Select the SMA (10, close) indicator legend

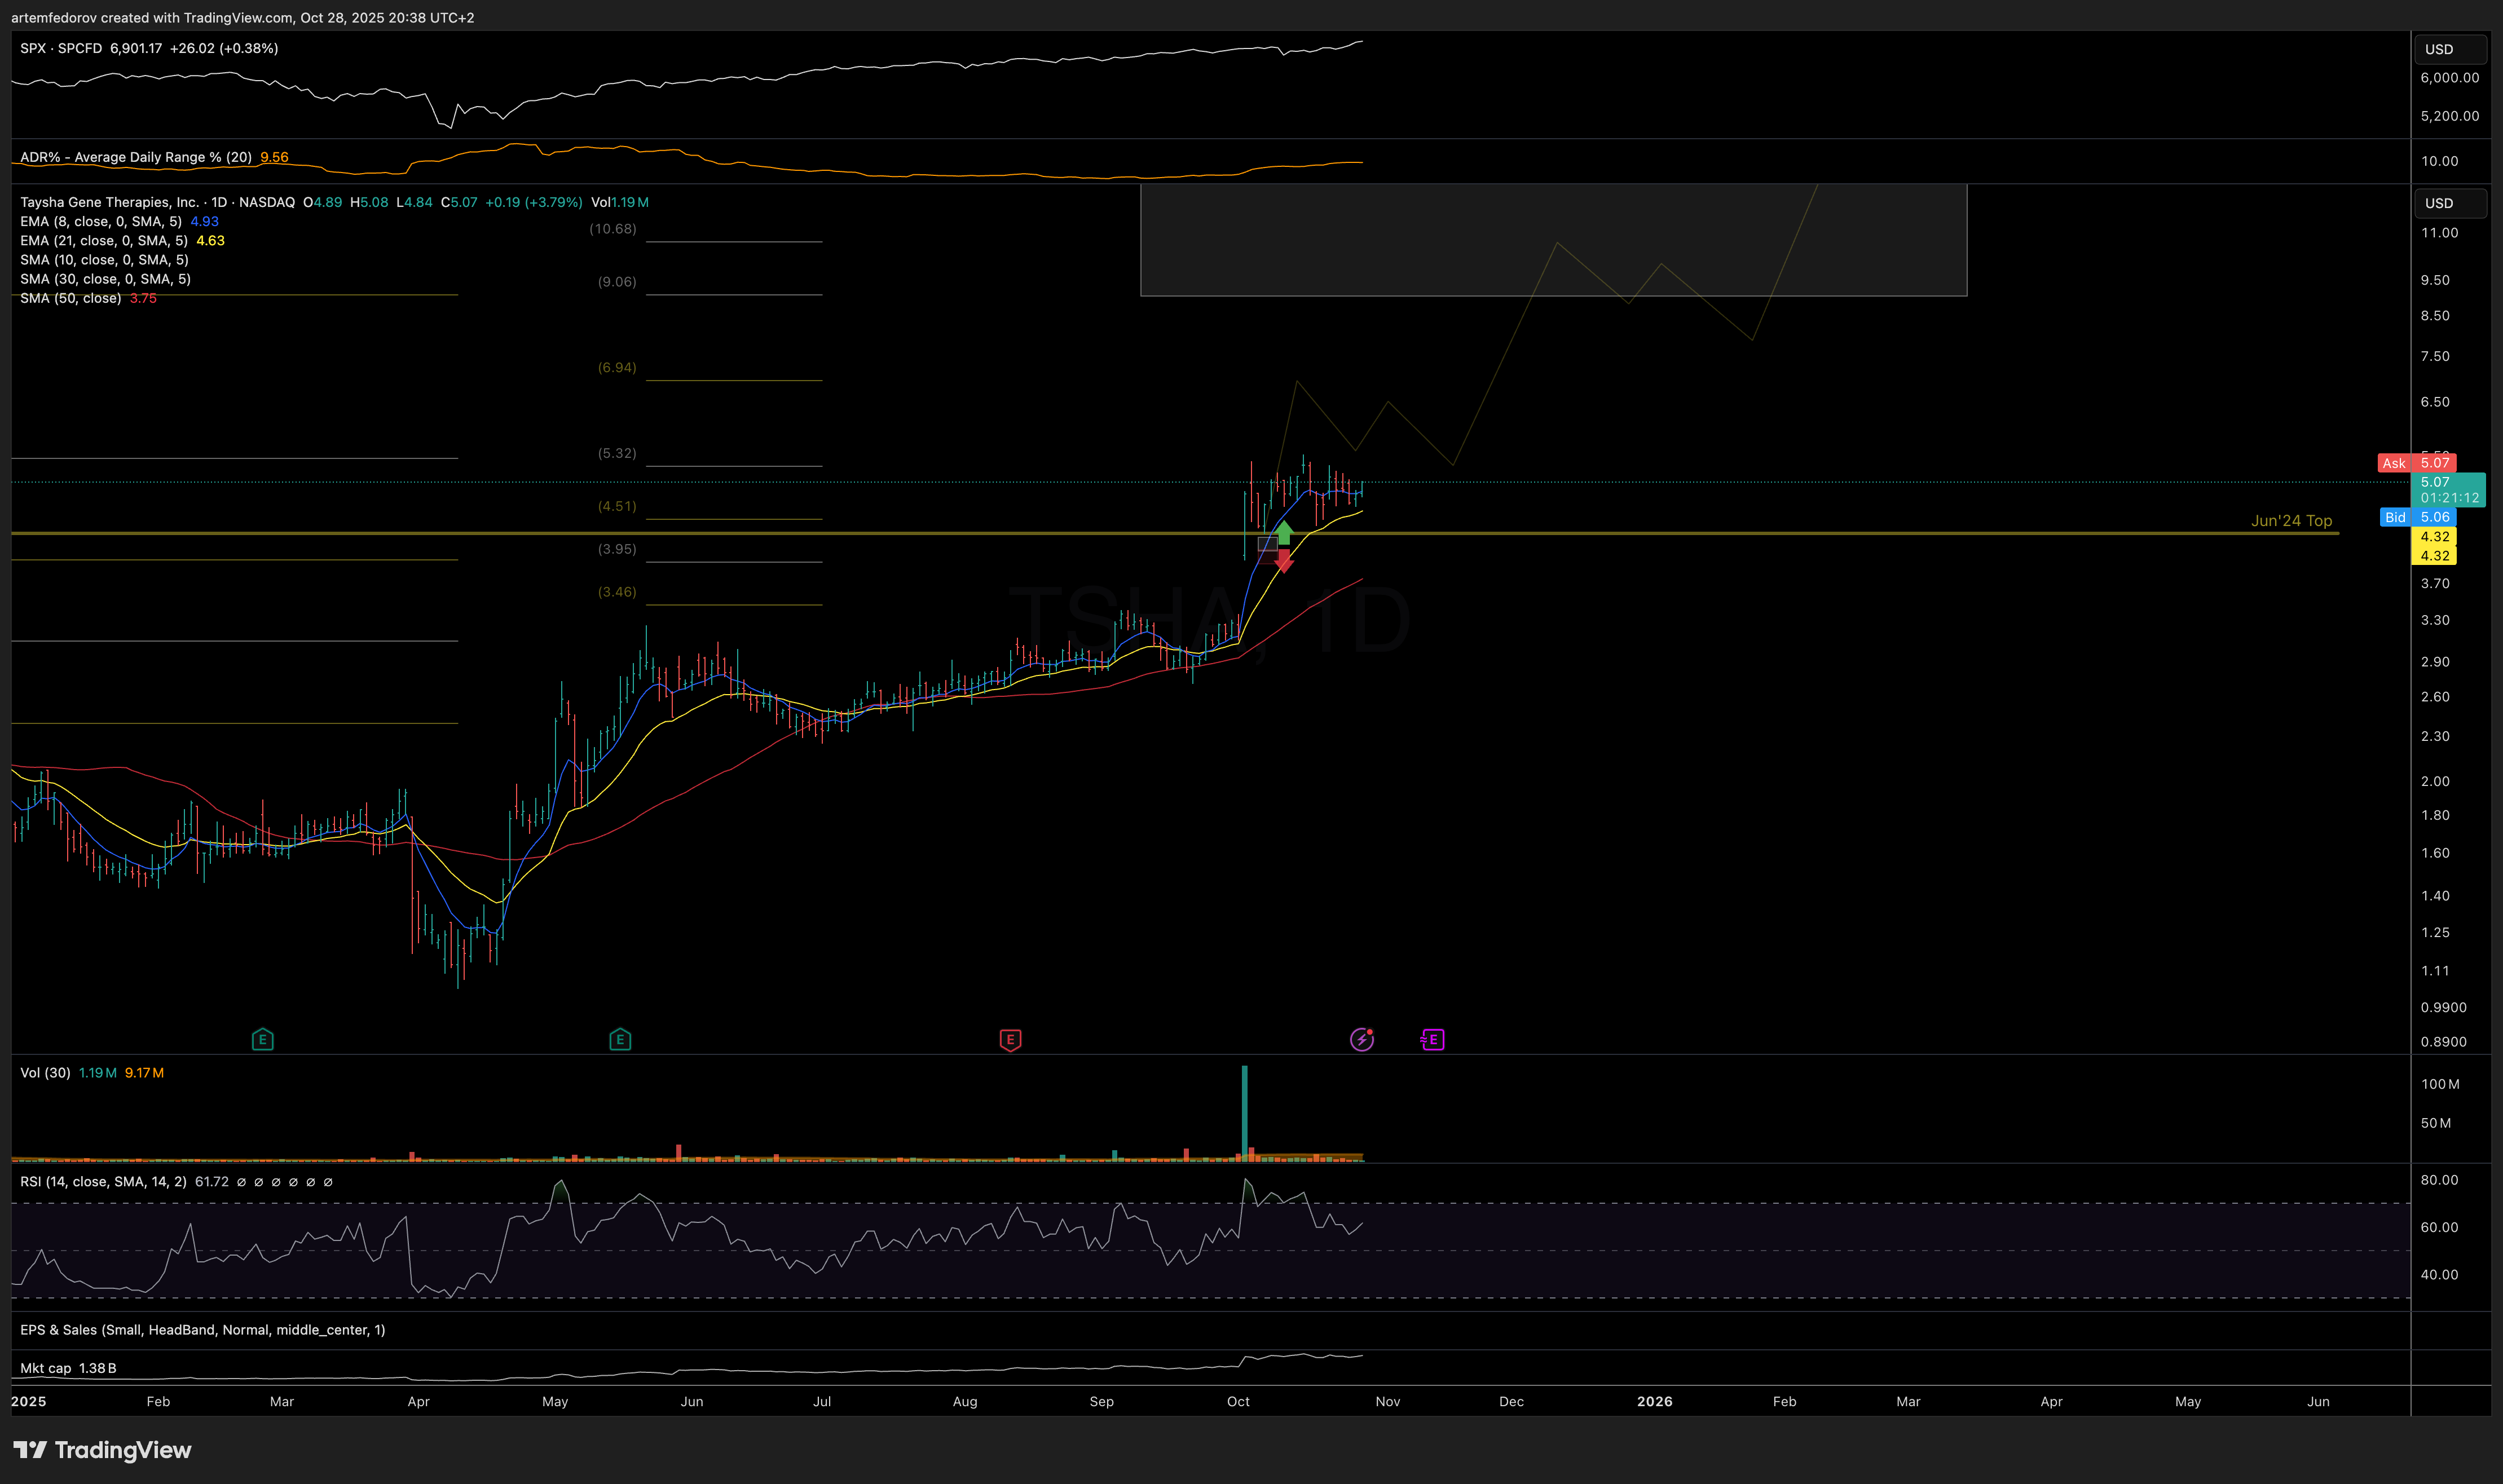[x=104, y=259]
